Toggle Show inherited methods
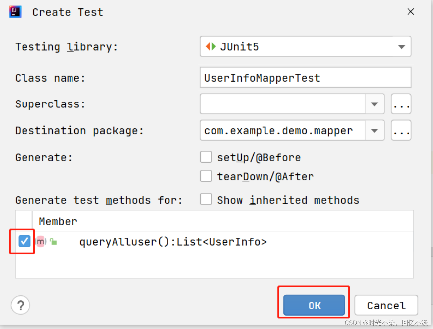This screenshot has width=433, height=329. (206, 199)
